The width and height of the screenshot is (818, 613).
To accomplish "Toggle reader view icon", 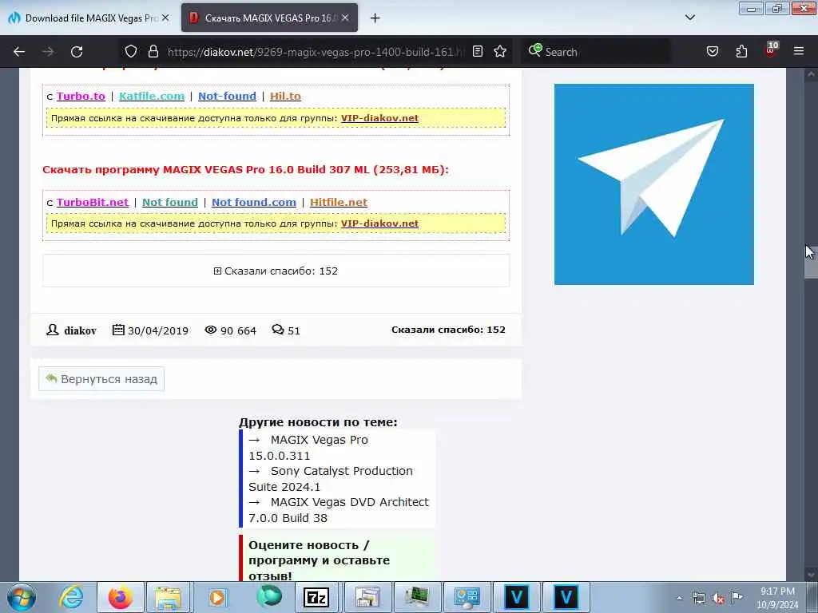I will tap(478, 51).
